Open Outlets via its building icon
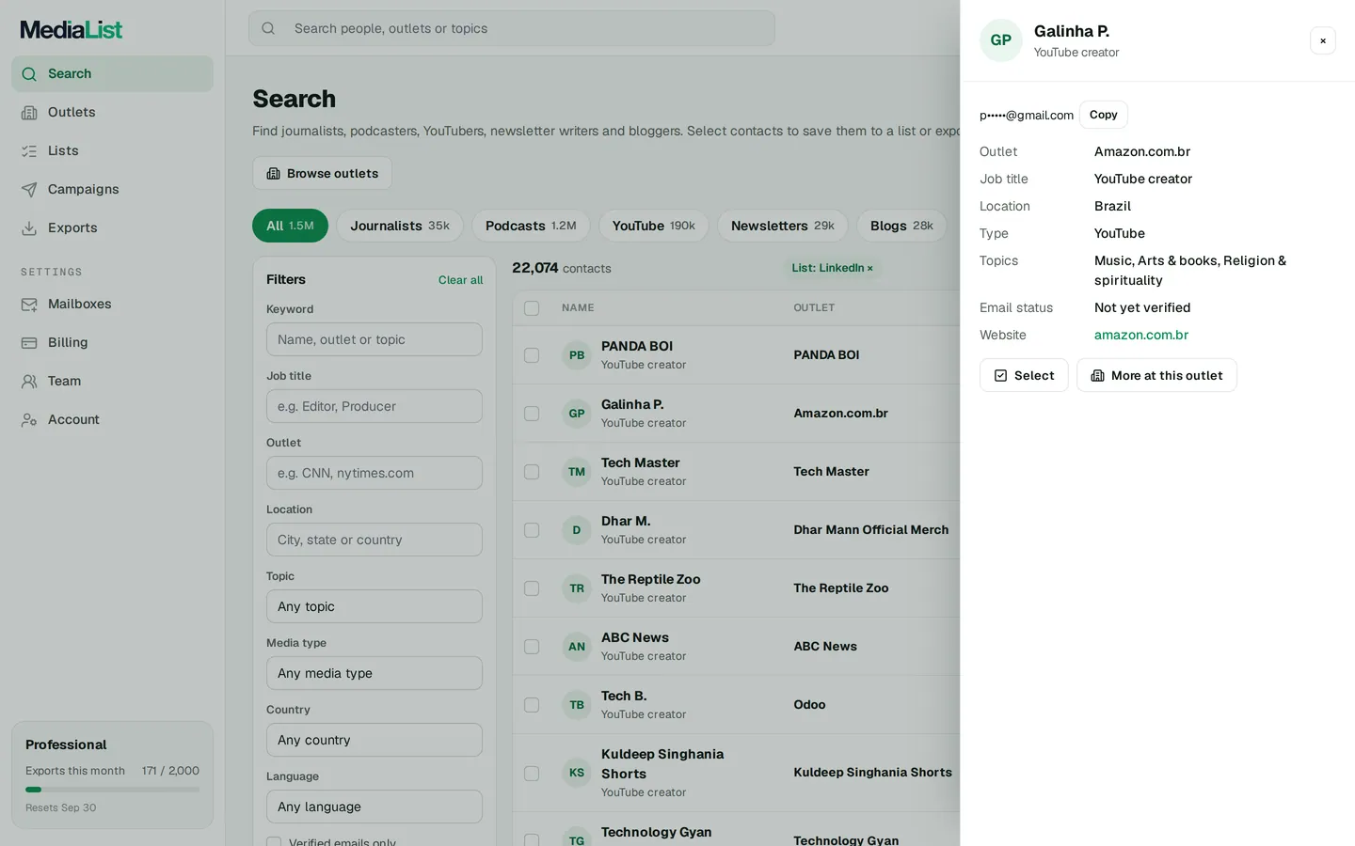1355x846 pixels. [x=29, y=112]
